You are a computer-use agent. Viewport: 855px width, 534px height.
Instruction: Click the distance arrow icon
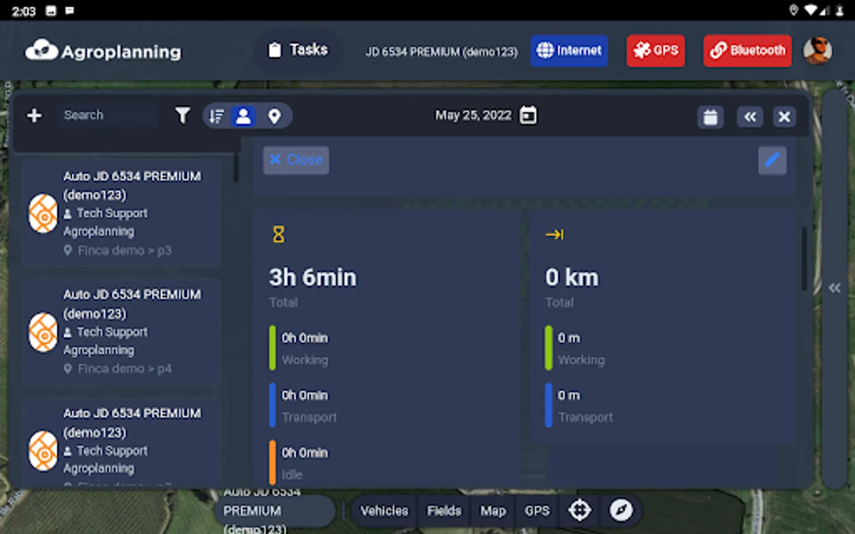[x=555, y=235]
